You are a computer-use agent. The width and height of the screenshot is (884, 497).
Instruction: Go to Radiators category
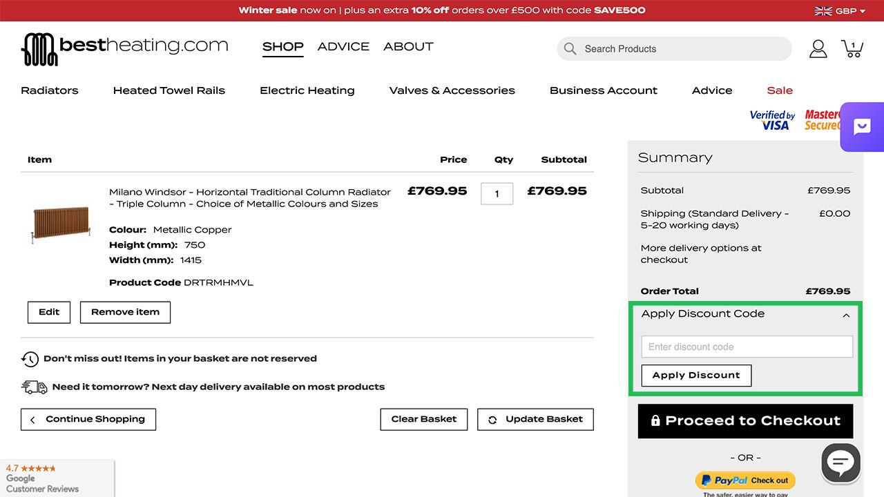click(50, 90)
